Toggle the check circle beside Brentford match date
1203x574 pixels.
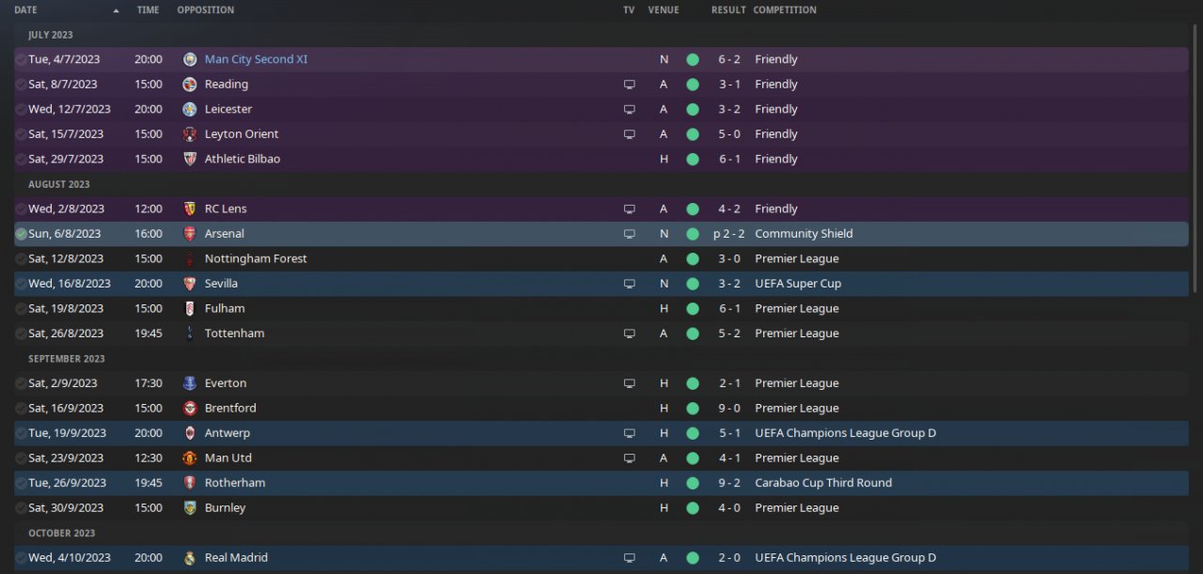(21, 409)
